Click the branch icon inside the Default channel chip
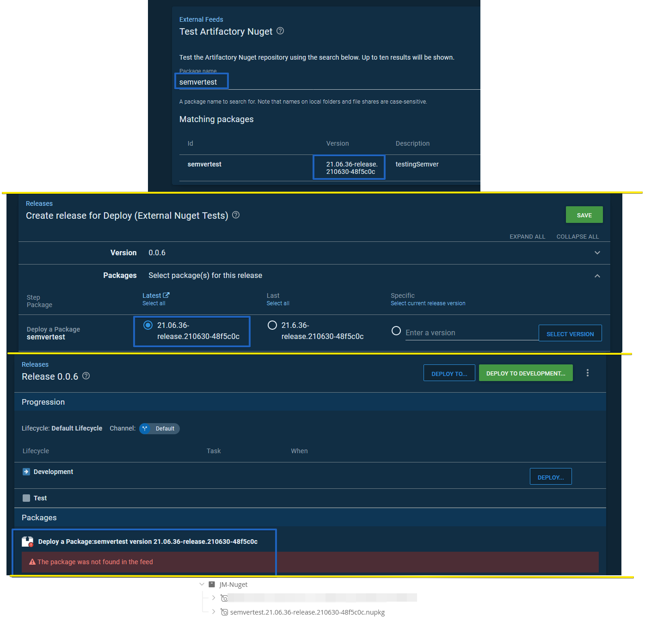 [x=146, y=429]
